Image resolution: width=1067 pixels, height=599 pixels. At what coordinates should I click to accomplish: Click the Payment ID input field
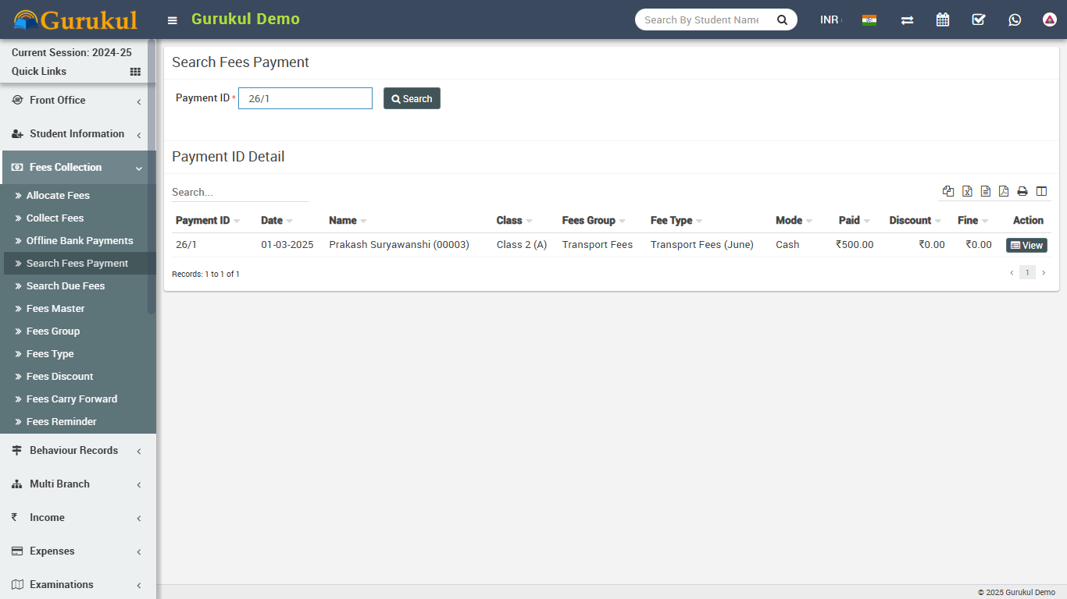pyautogui.click(x=305, y=98)
